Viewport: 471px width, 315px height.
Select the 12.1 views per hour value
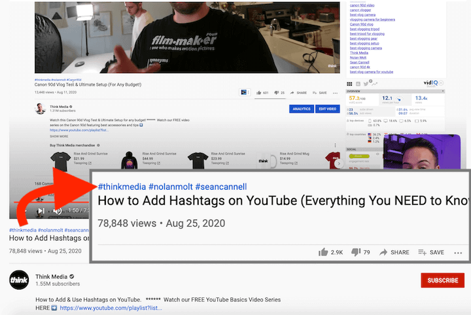(387, 98)
